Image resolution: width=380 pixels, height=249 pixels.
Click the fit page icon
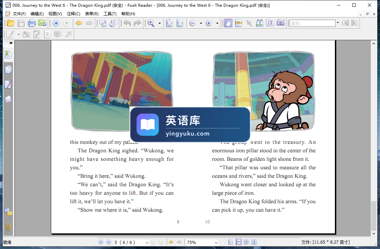tap(169, 23)
